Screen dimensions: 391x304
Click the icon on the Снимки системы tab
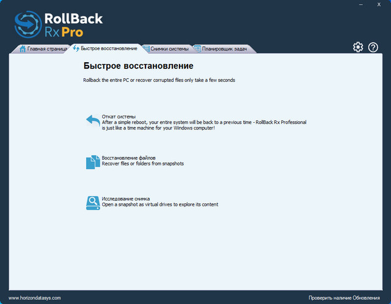pos(146,49)
